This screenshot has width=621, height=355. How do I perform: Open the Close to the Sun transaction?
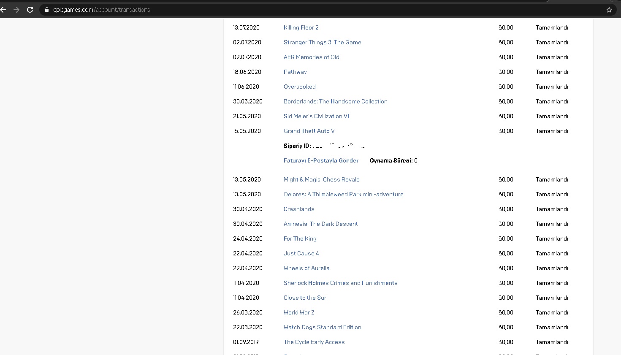pyautogui.click(x=306, y=298)
